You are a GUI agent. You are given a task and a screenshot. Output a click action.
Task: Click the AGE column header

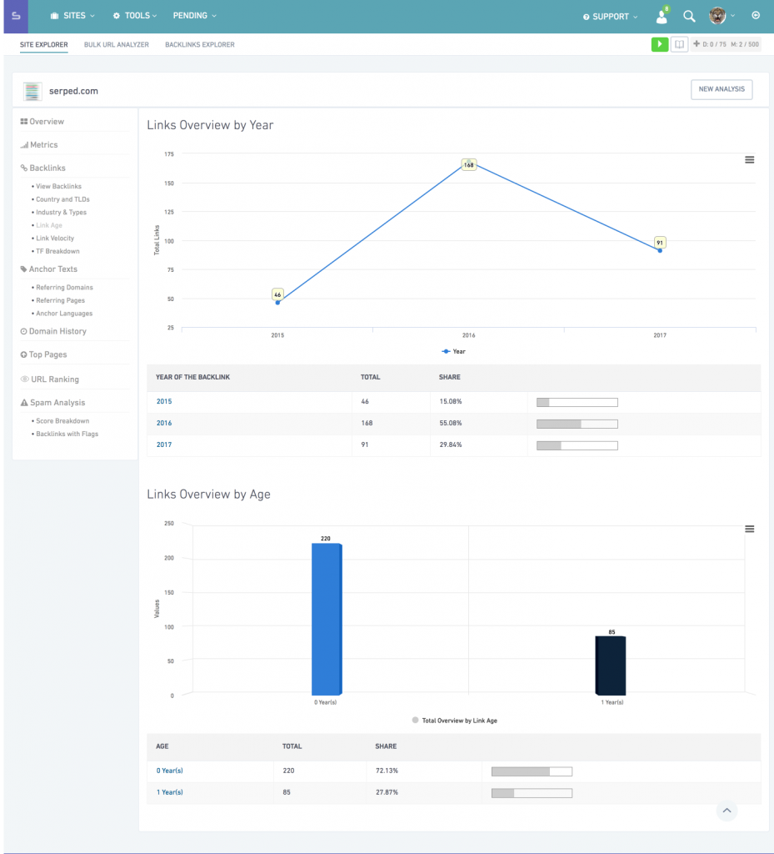pyautogui.click(x=162, y=746)
